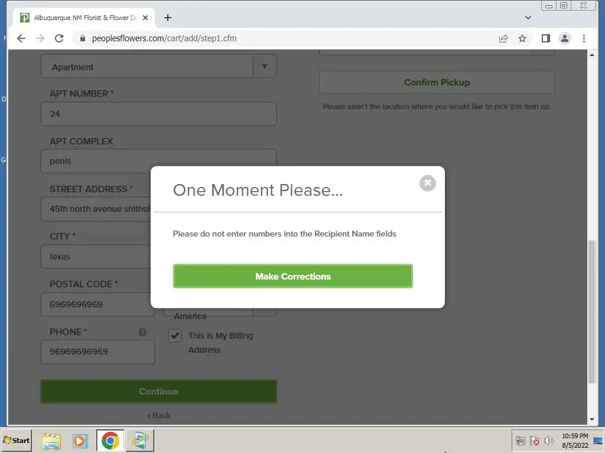
Task: Go back using the browser back arrow
Action: tap(21, 38)
